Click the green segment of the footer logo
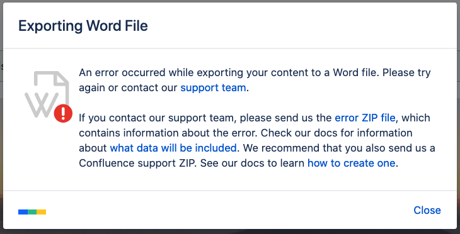The image size is (460, 234). 32,212
